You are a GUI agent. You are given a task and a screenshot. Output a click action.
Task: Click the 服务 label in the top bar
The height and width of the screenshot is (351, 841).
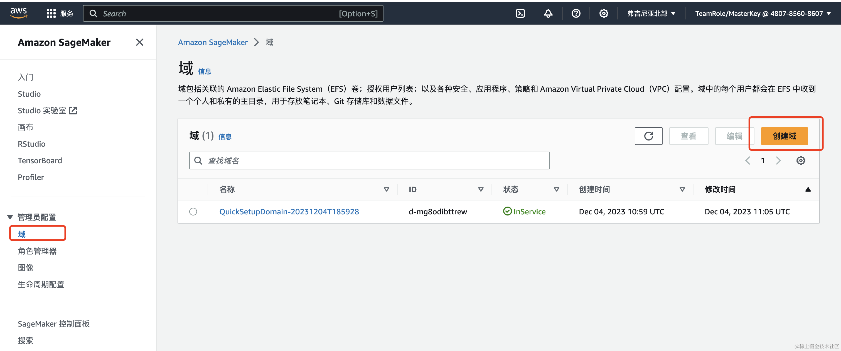(x=67, y=13)
